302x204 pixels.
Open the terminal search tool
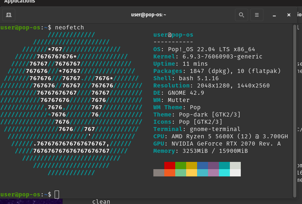pyautogui.click(x=241, y=15)
